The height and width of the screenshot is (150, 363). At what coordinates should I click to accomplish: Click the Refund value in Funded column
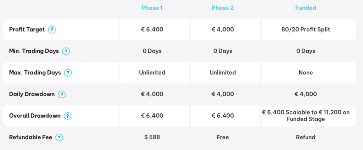pyautogui.click(x=306, y=137)
